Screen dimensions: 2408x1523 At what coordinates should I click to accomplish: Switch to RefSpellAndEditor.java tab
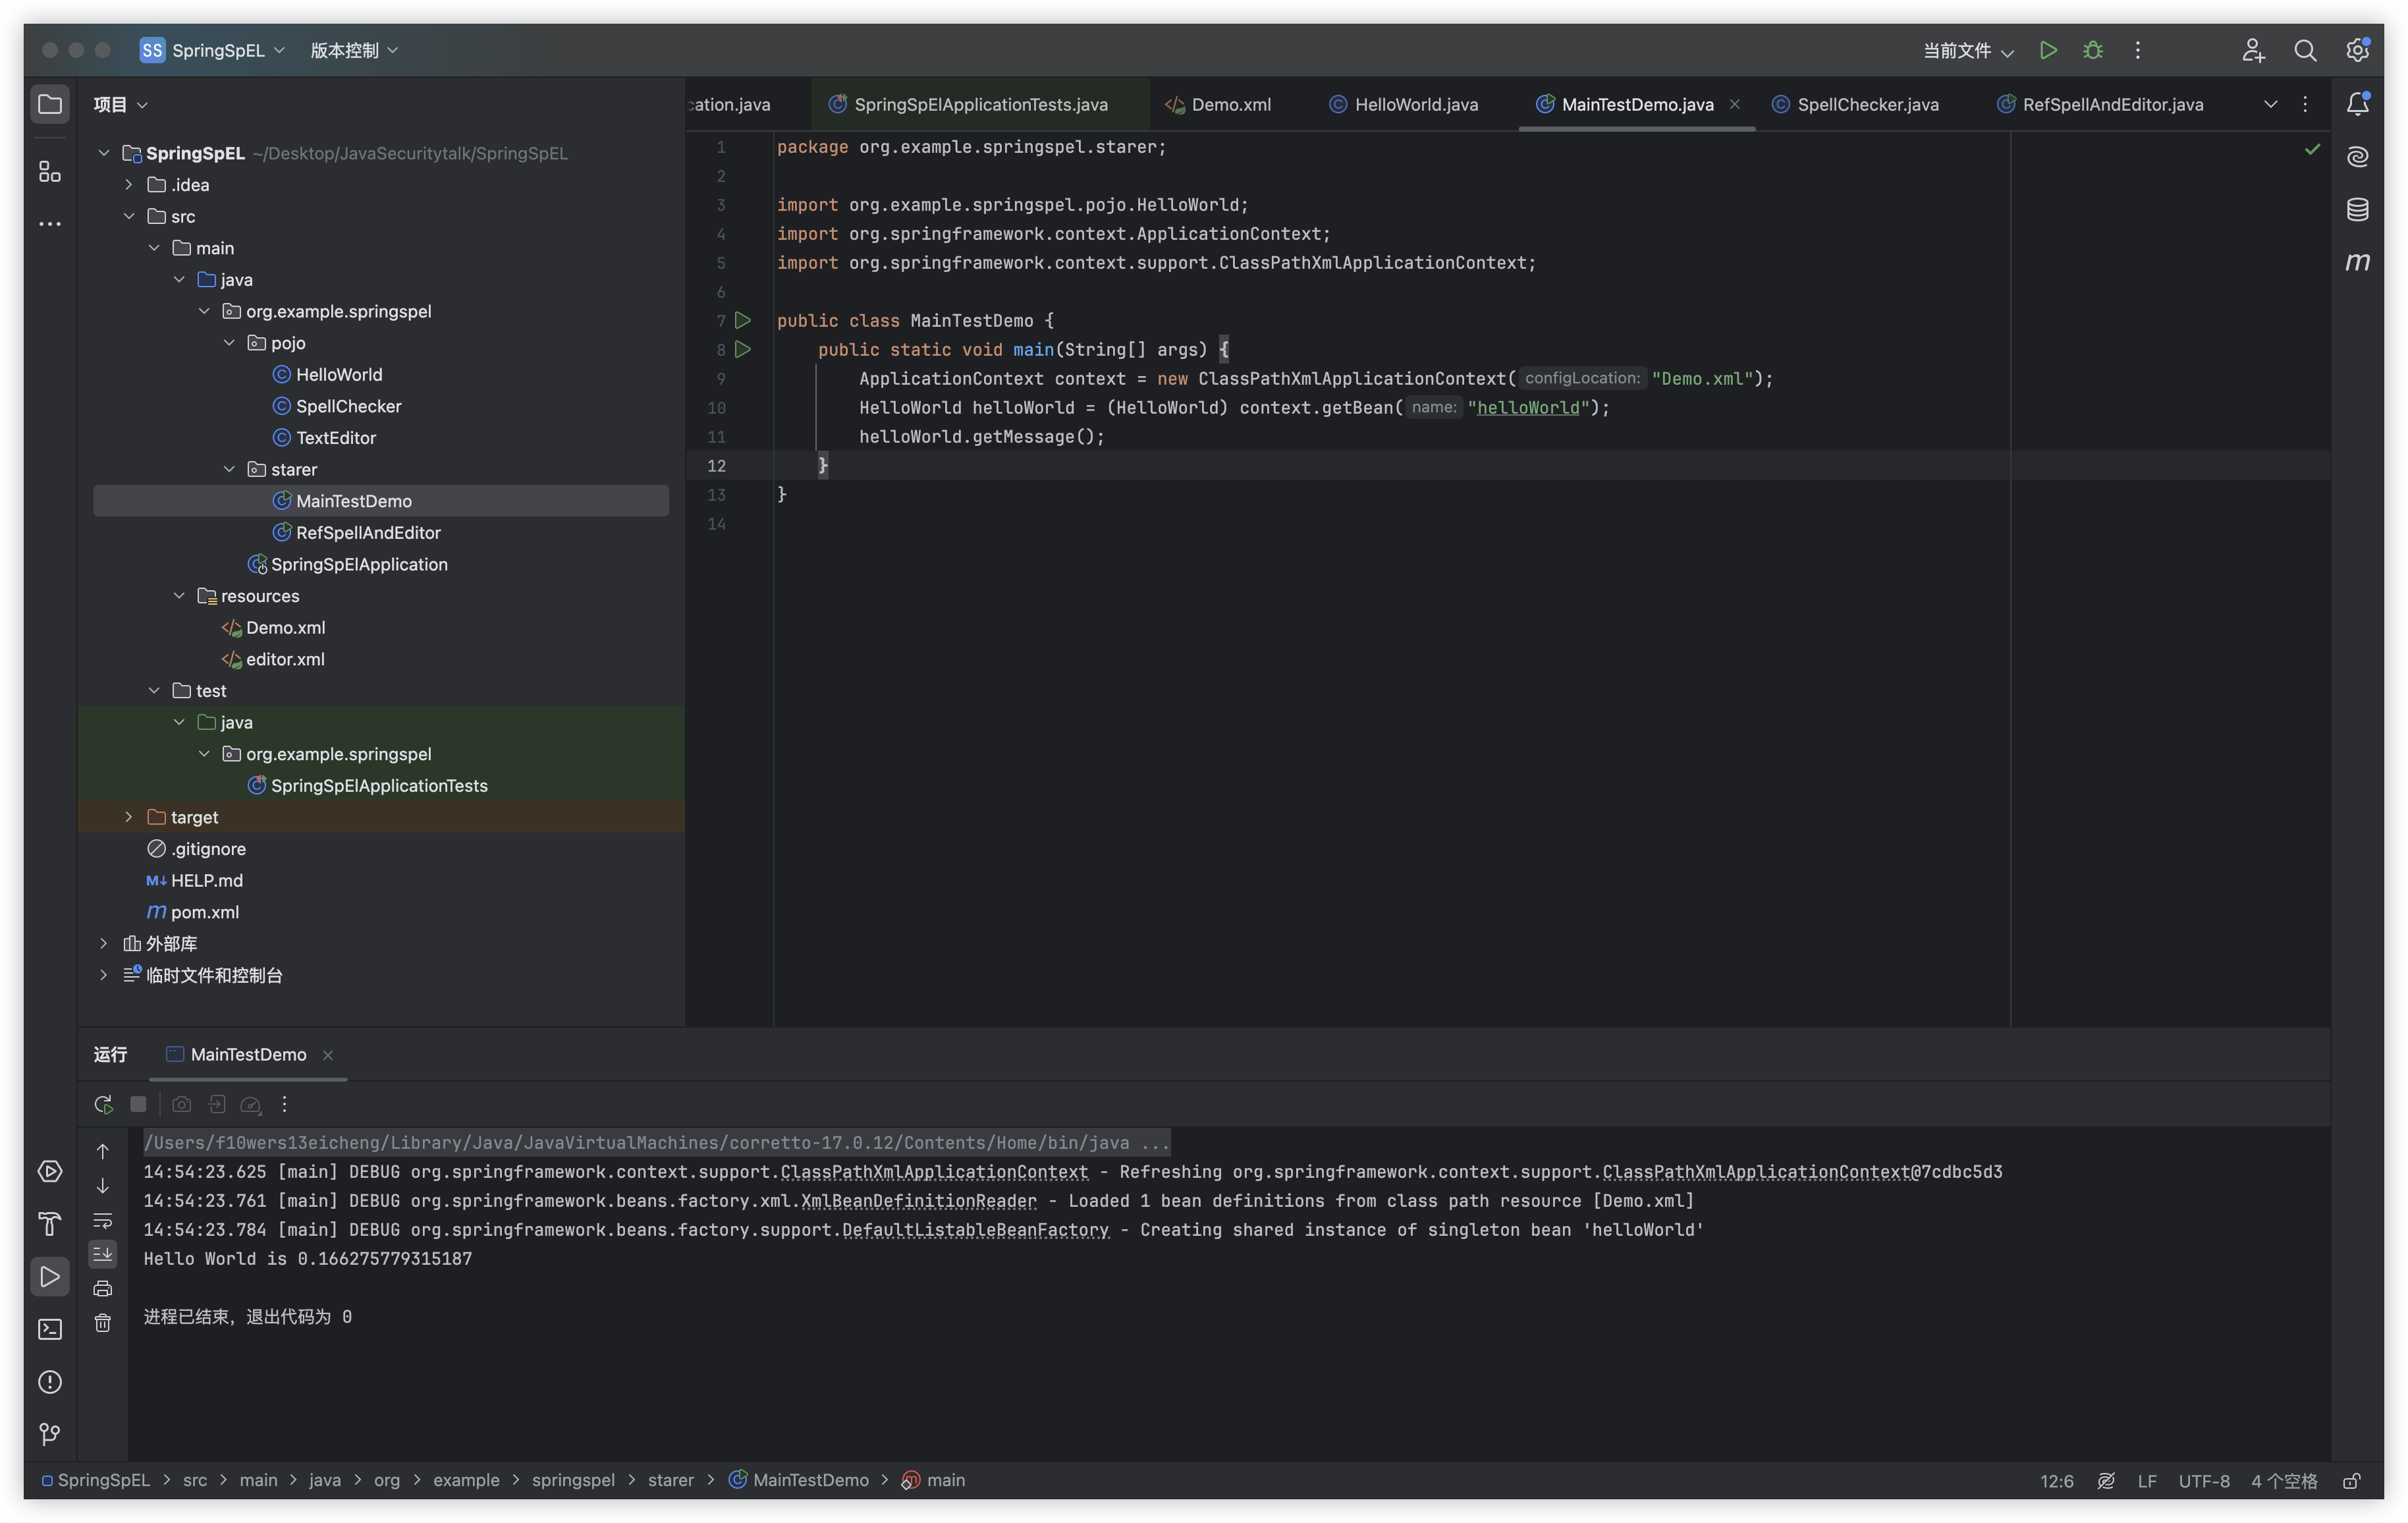pyautogui.click(x=2100, y=104)
